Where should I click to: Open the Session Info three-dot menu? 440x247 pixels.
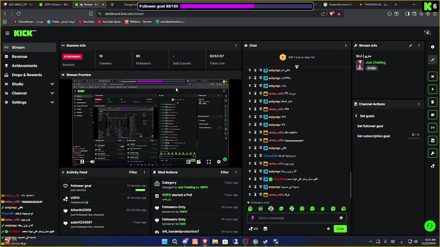tap(236, 46)
